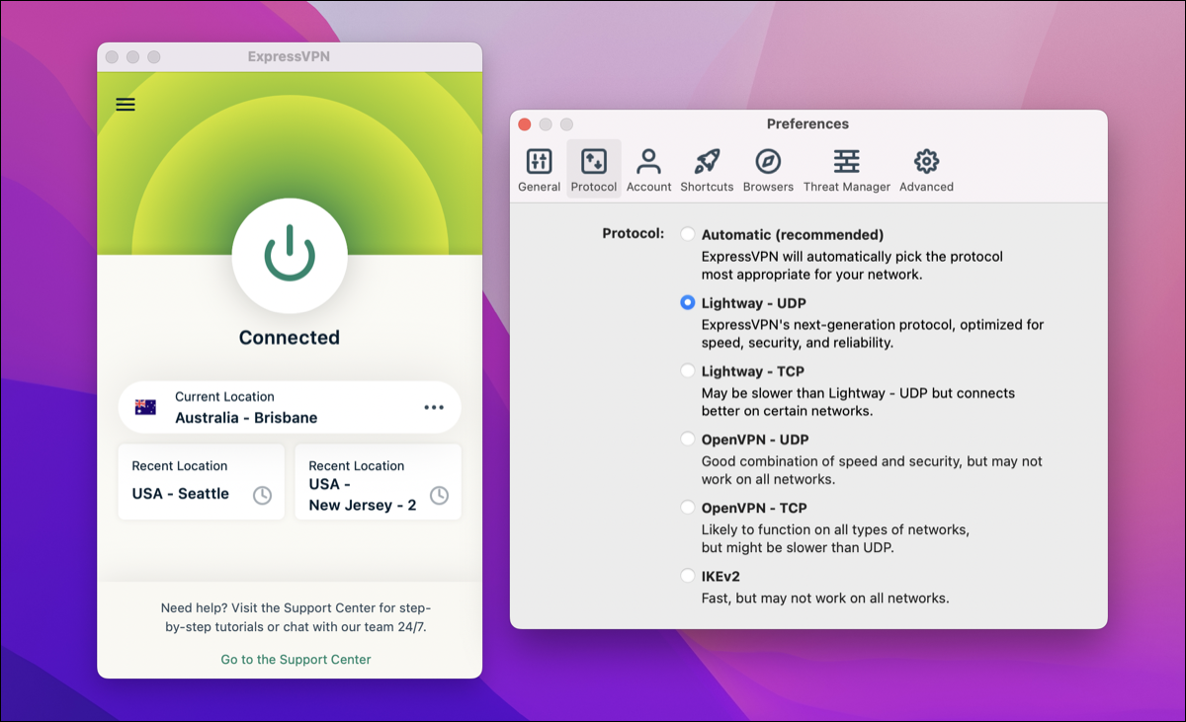Click the Australia flag icon

[x=145, y=407]
